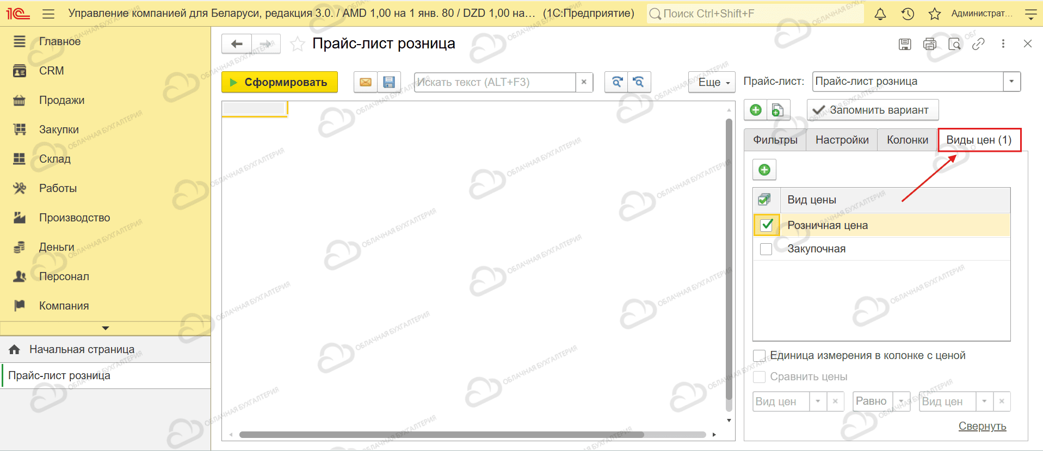Show the history clock icon
This screenshot has height=451, width=1043.
(908, 14)
